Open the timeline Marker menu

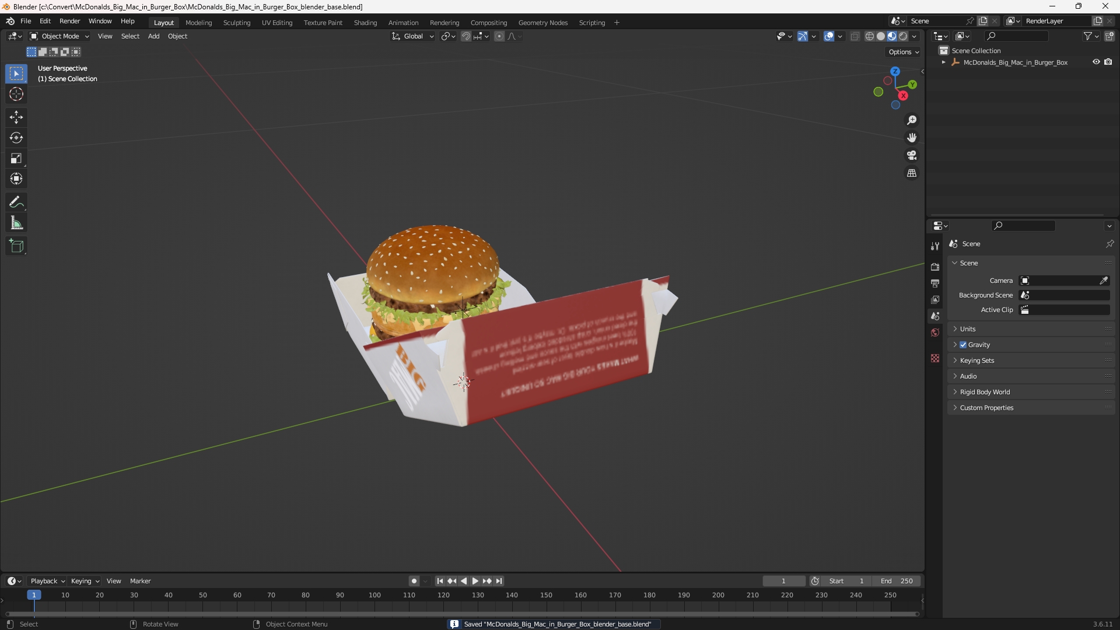[x=140, y=581]
